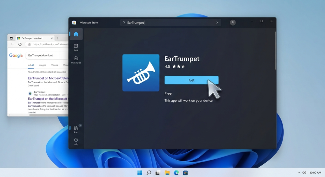Screen dimensions: 325x177
Task: Close the Microsoft Store window
Action: (271, 21)
